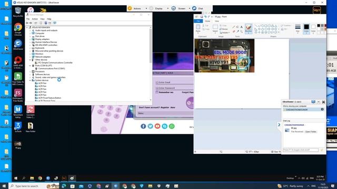This screenshot has width=337, height=189.
Task: Open the Size dropdown in Paint
Action: pyautogui.click(x=298, y=28)
